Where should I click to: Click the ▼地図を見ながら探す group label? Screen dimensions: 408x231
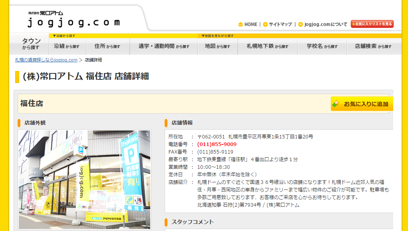(217, 36)
